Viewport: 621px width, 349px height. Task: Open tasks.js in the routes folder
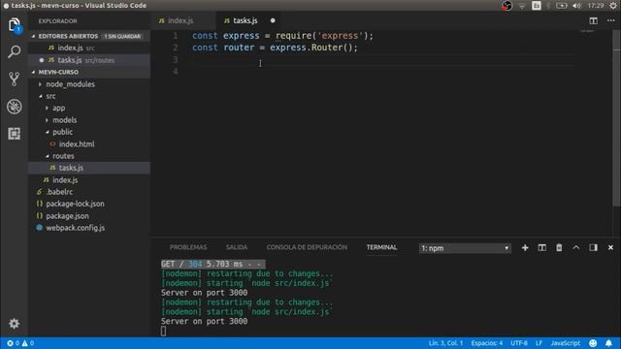click(89, 168)
